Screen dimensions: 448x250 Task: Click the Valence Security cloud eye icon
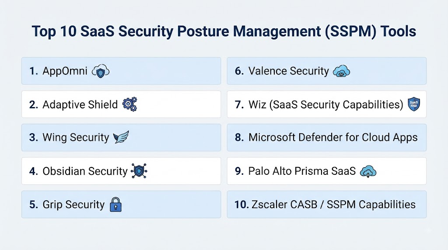coord(341,71)
